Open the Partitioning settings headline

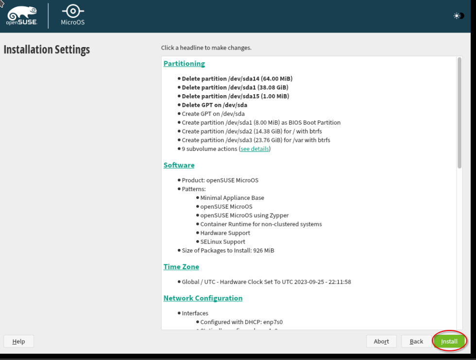pyautogui.click(x=184, y=64)
